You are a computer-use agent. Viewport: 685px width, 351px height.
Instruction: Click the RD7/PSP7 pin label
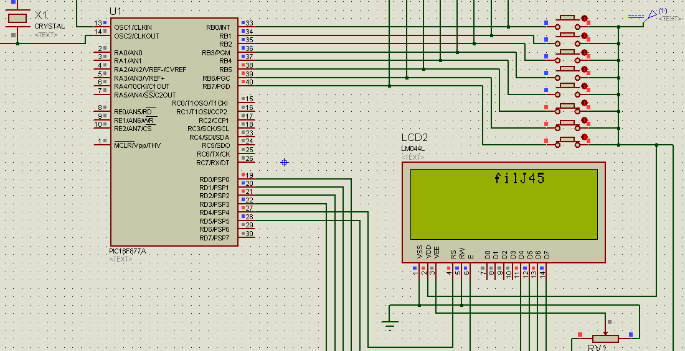tap(214, 238)
